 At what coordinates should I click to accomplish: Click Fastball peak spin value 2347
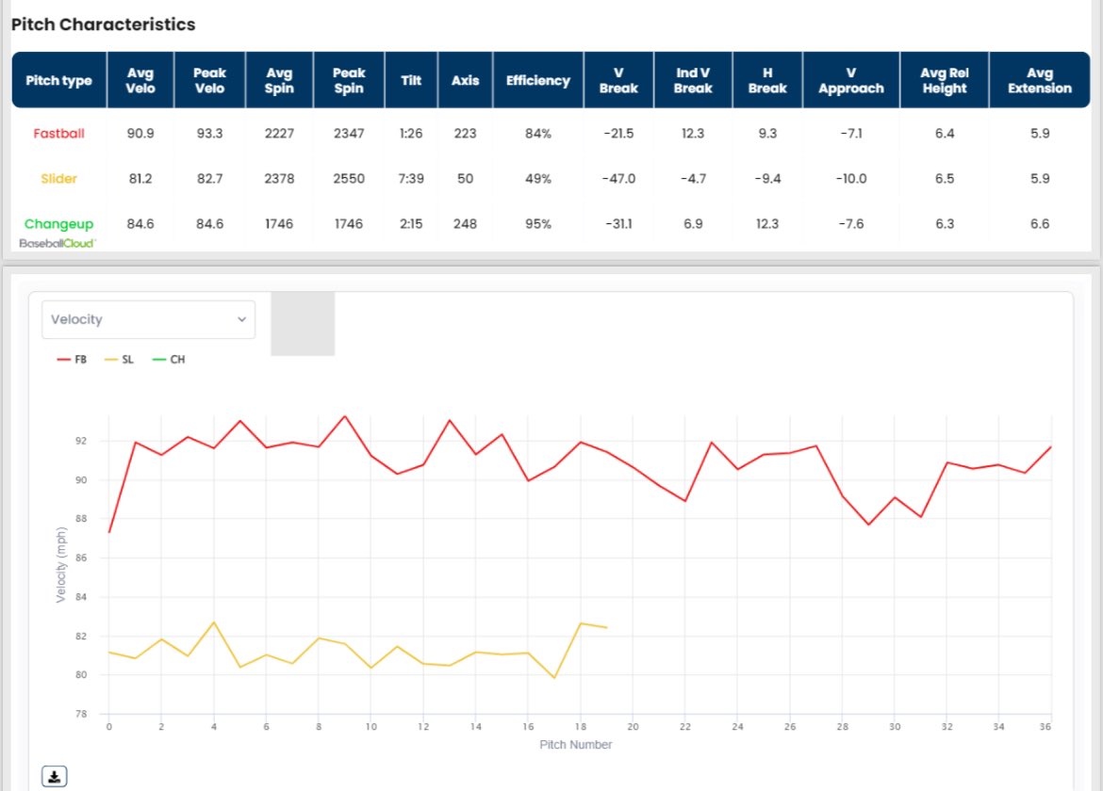(x=349, y=134)
